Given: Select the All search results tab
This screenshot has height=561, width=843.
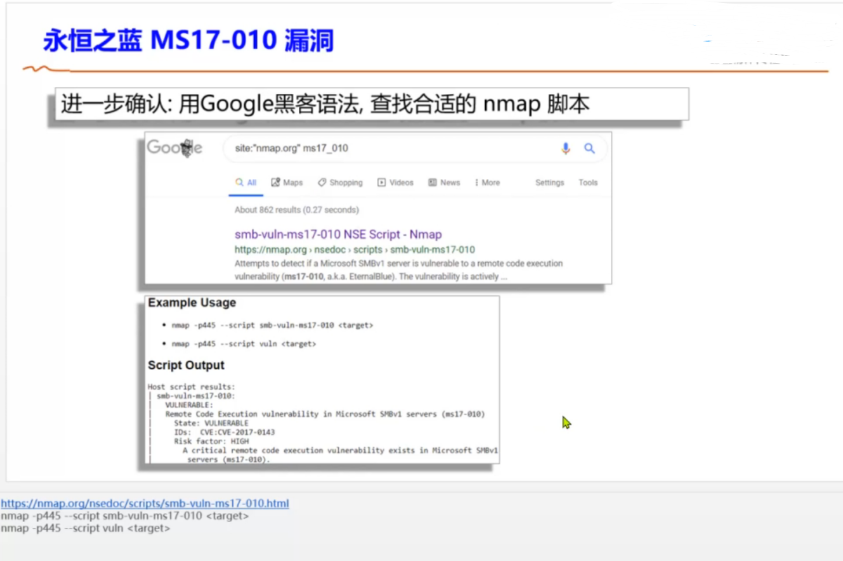Looking at the screenshot, I should (x=246, y=182).
